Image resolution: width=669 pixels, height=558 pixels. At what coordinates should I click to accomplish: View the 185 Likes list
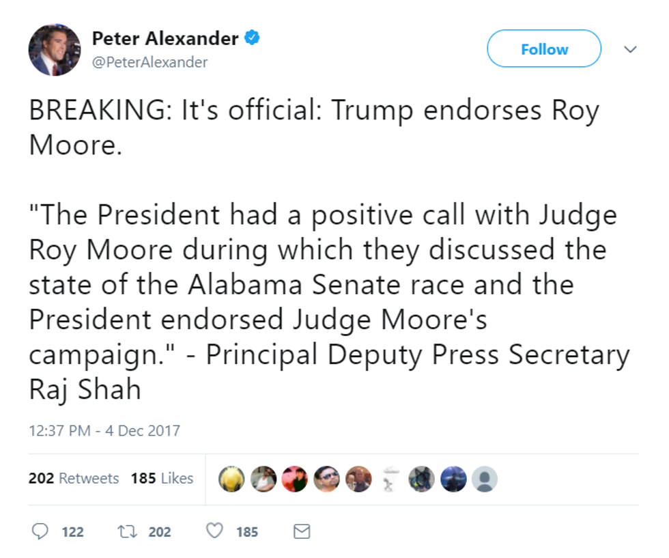point(162,478)
